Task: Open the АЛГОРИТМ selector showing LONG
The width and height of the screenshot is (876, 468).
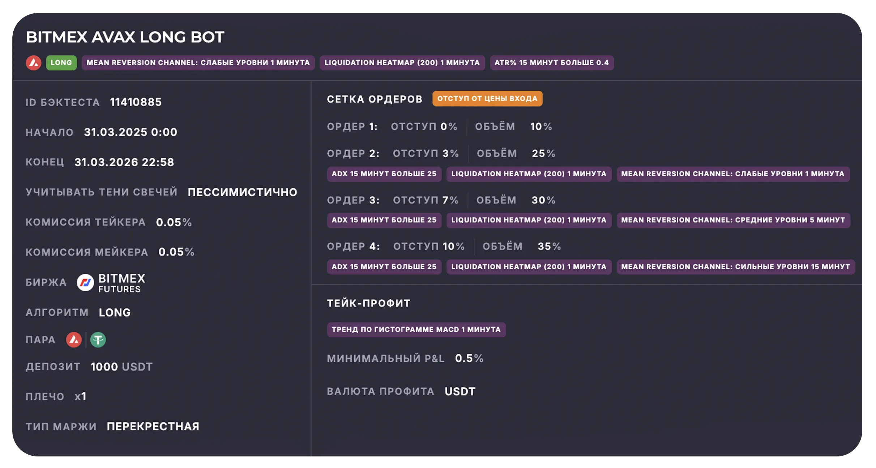Action: coord(115,312)
